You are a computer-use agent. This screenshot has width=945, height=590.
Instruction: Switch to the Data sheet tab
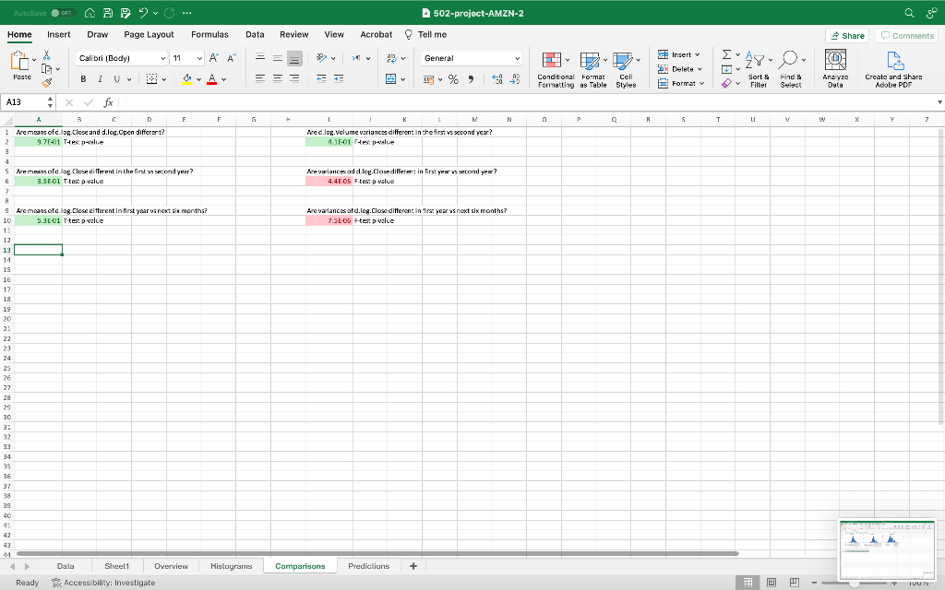coord(66,566)
